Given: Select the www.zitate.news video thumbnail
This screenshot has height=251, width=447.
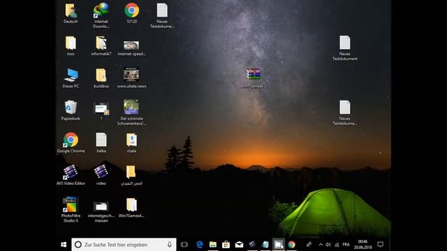Looking at the screenshot, I should pyautogui.click(x=131, y=75).
